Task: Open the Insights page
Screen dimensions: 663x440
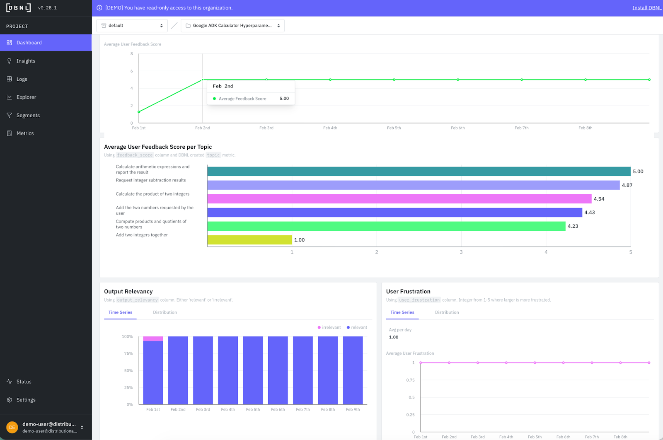Action: 46,61
